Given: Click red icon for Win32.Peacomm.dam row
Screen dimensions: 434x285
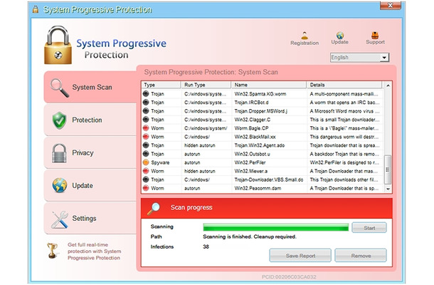Looking at the screenshot, I should pos(146,188).
